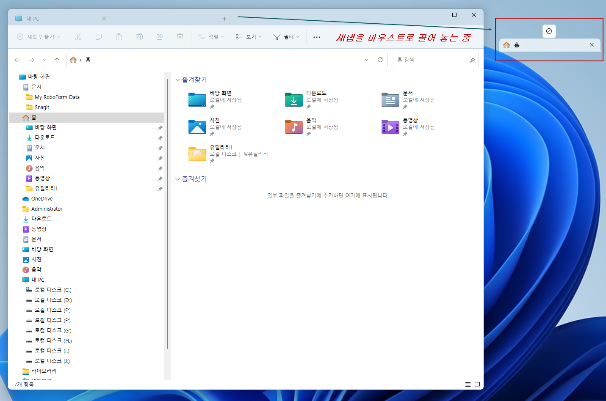Open the recent locations chevron

pyautogui.click(x=44, y=60)
